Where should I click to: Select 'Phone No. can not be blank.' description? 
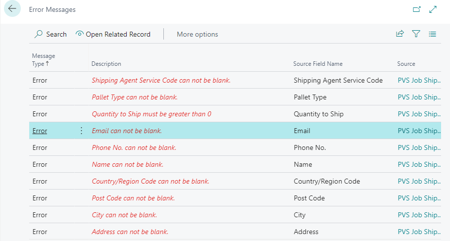pos(134,148)
